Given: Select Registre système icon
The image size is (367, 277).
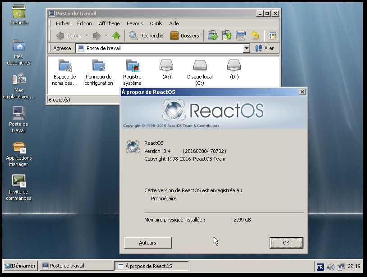Looking at the screenshot, I should coord(132,73).
